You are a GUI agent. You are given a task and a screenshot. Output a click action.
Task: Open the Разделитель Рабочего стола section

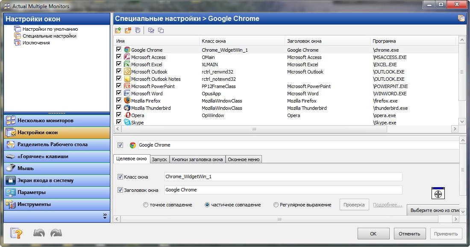coord(57,144)
